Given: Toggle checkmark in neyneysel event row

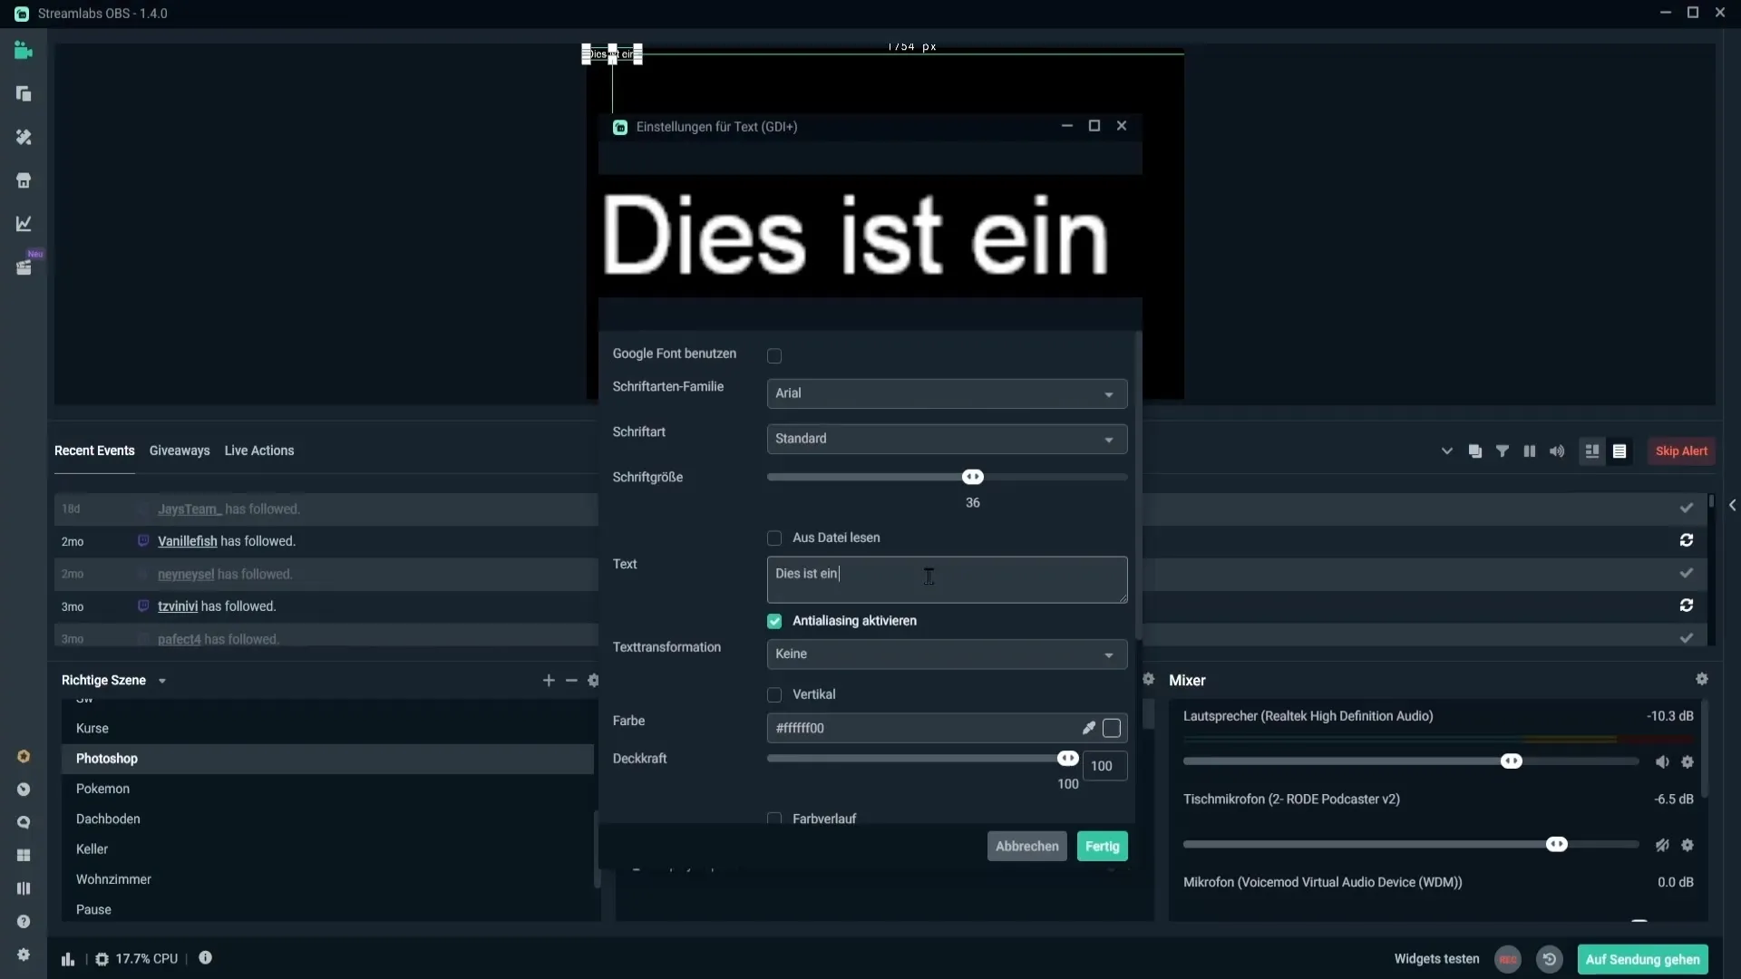Looking at the screenshot, I should click(1687, 573).
